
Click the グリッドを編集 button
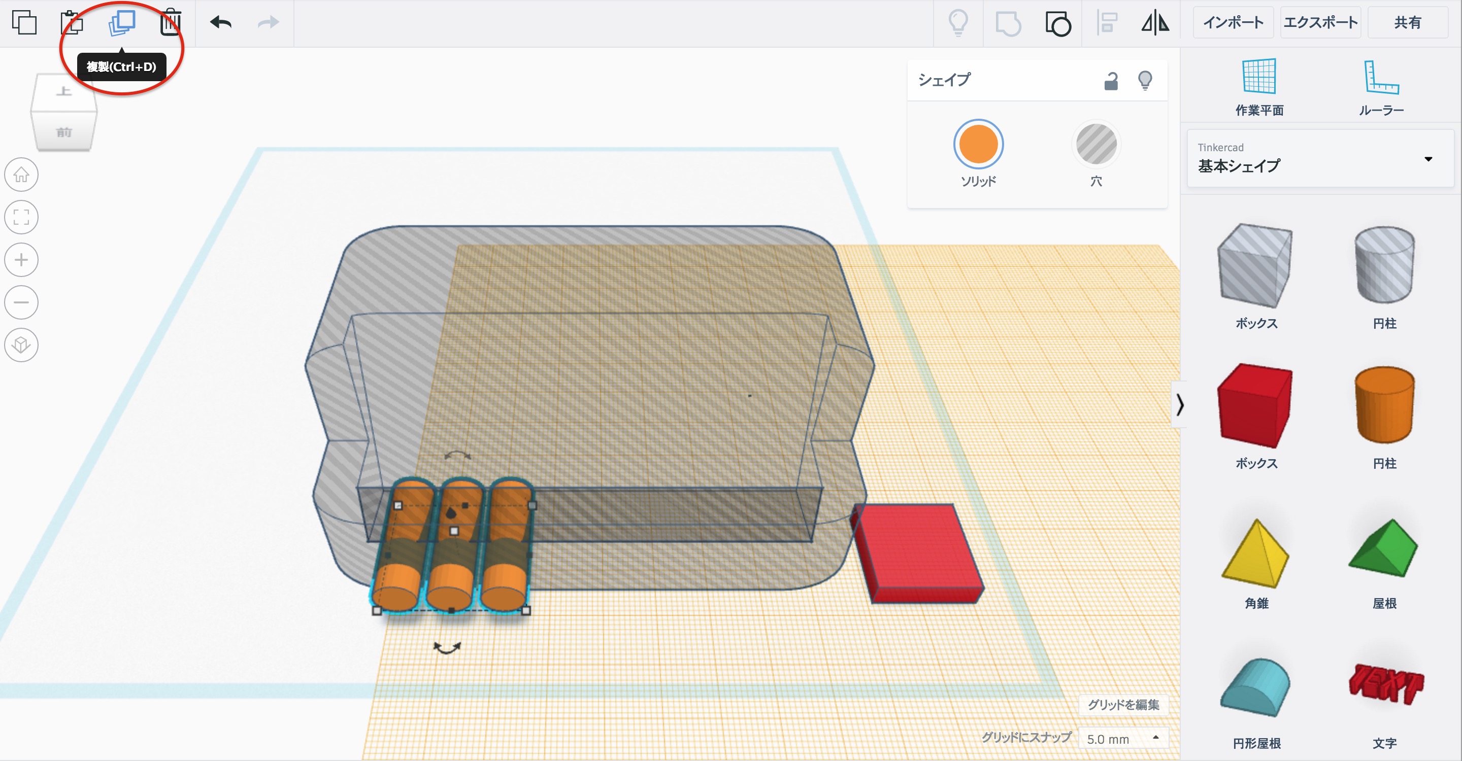[x=1122, y=704]
